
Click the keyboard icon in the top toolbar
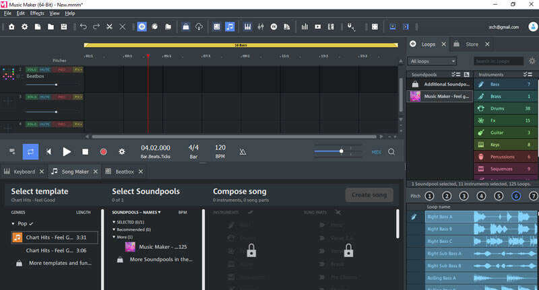pyautogui.click(x=247, y=27)
